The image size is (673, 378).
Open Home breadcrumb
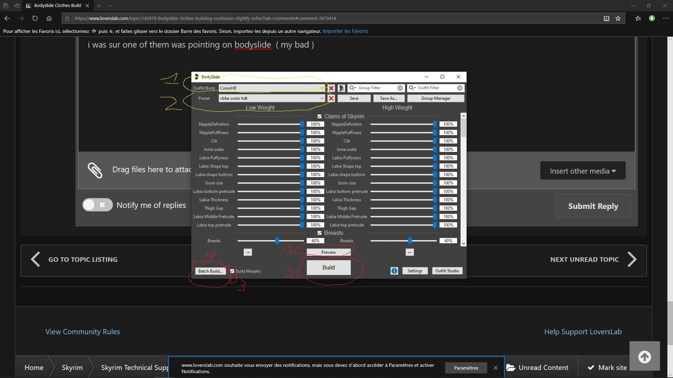pos(34,367)
